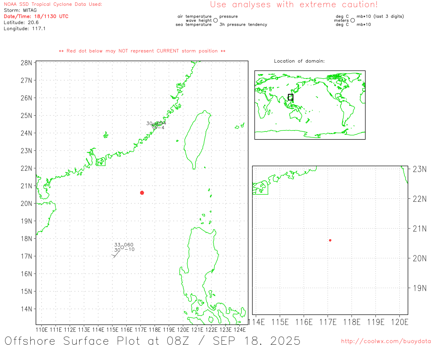
Task: Click the 'sea temperature' legend label
Action: [x=194, y=25]
